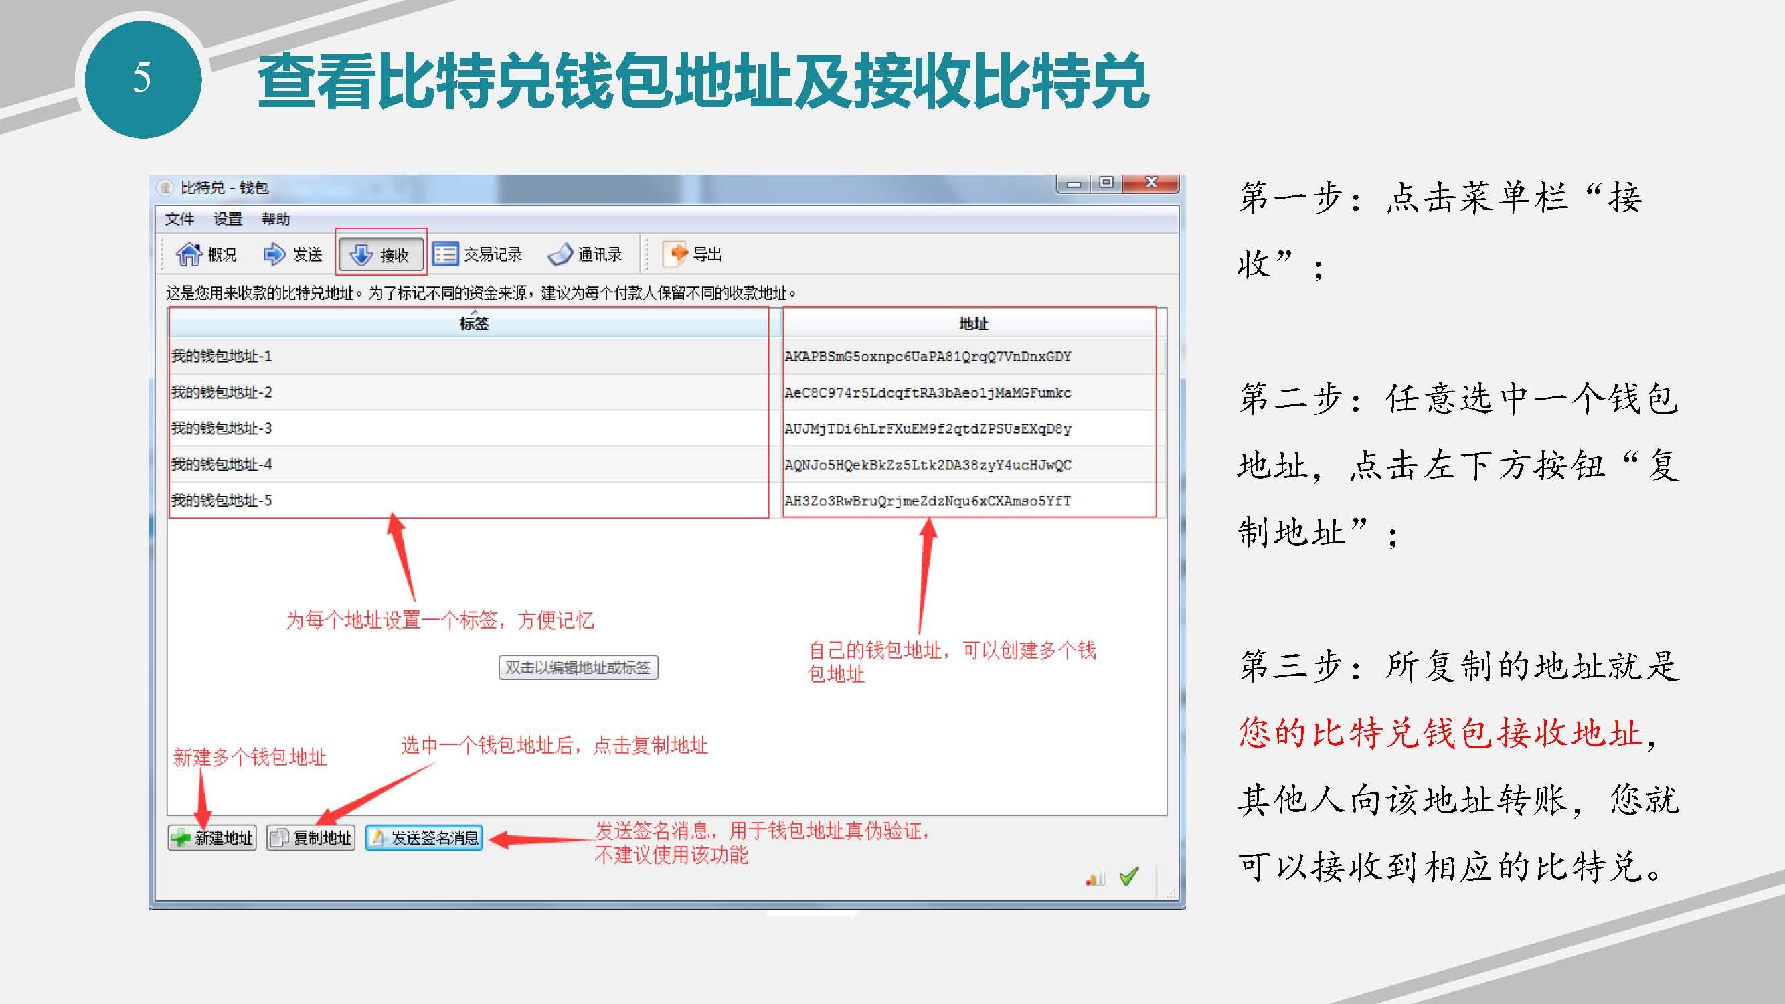Select address AeC8C974r5LdcqftRA3bAeo1jMaMGFumkc

[x=928, y=392]
